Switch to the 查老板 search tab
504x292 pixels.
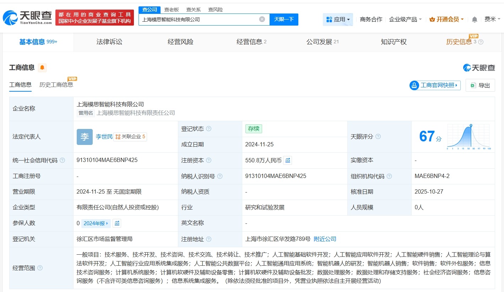[x=171, y=10]
